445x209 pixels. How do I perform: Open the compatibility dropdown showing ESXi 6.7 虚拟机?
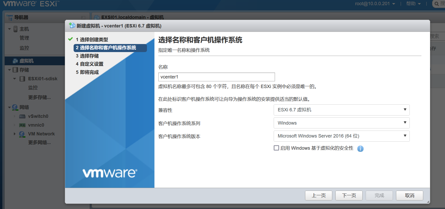point(342,110)
